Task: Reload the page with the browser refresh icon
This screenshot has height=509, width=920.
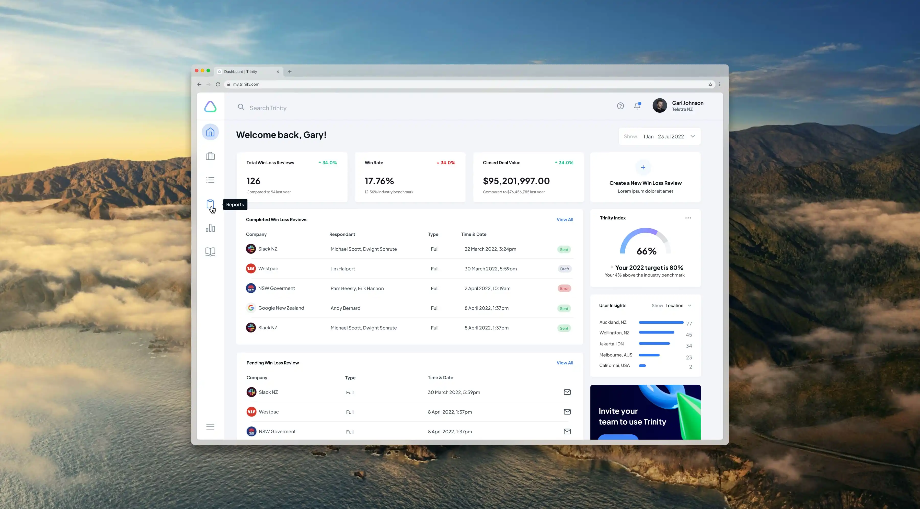Action: (217, 84)
